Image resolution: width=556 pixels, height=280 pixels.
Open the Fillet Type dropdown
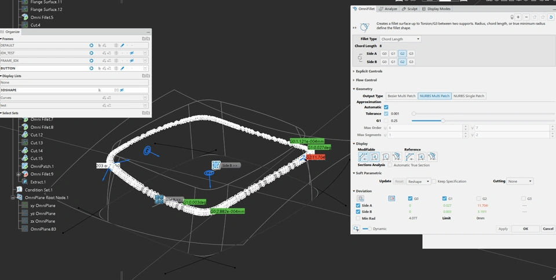point(400,39)
